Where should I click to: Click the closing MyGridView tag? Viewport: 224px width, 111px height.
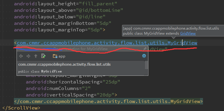pyautogui.click(x=108, y=102)
